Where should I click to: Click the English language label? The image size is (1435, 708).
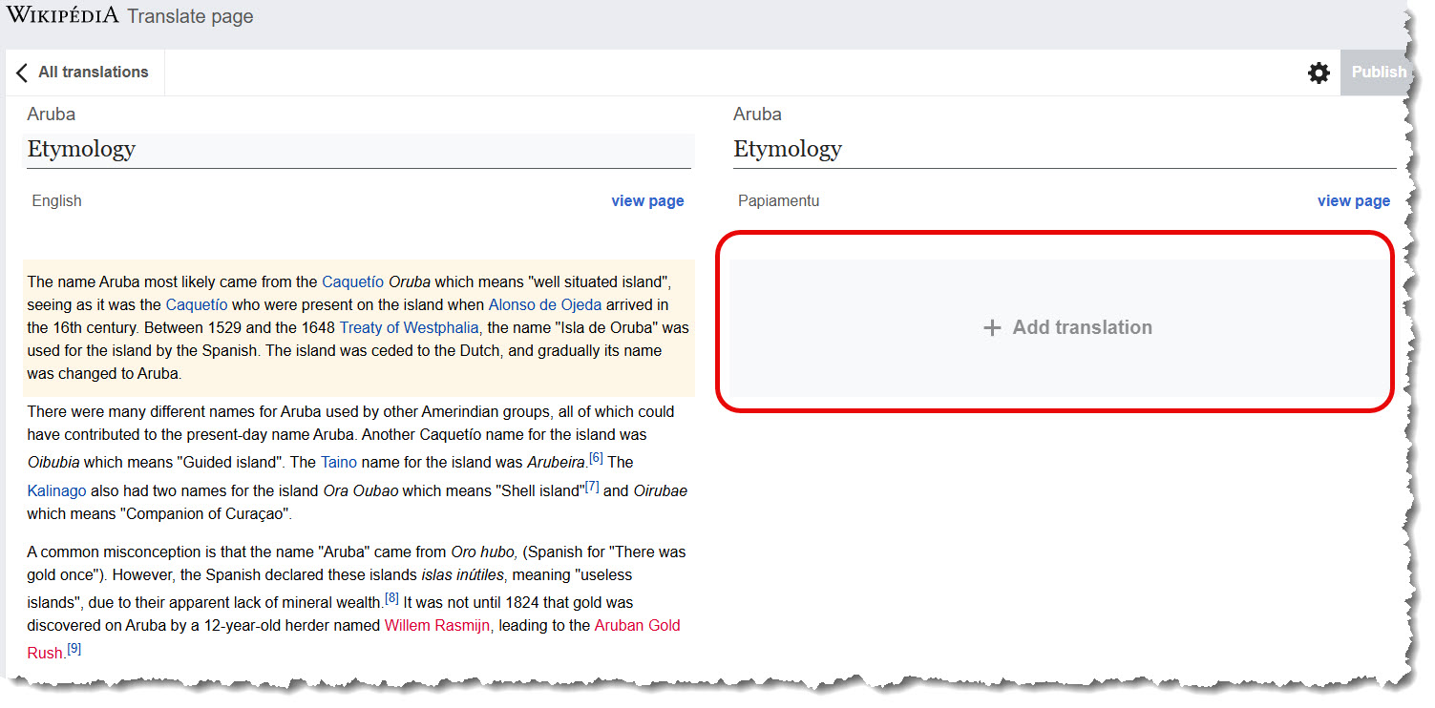coord(57,201)
